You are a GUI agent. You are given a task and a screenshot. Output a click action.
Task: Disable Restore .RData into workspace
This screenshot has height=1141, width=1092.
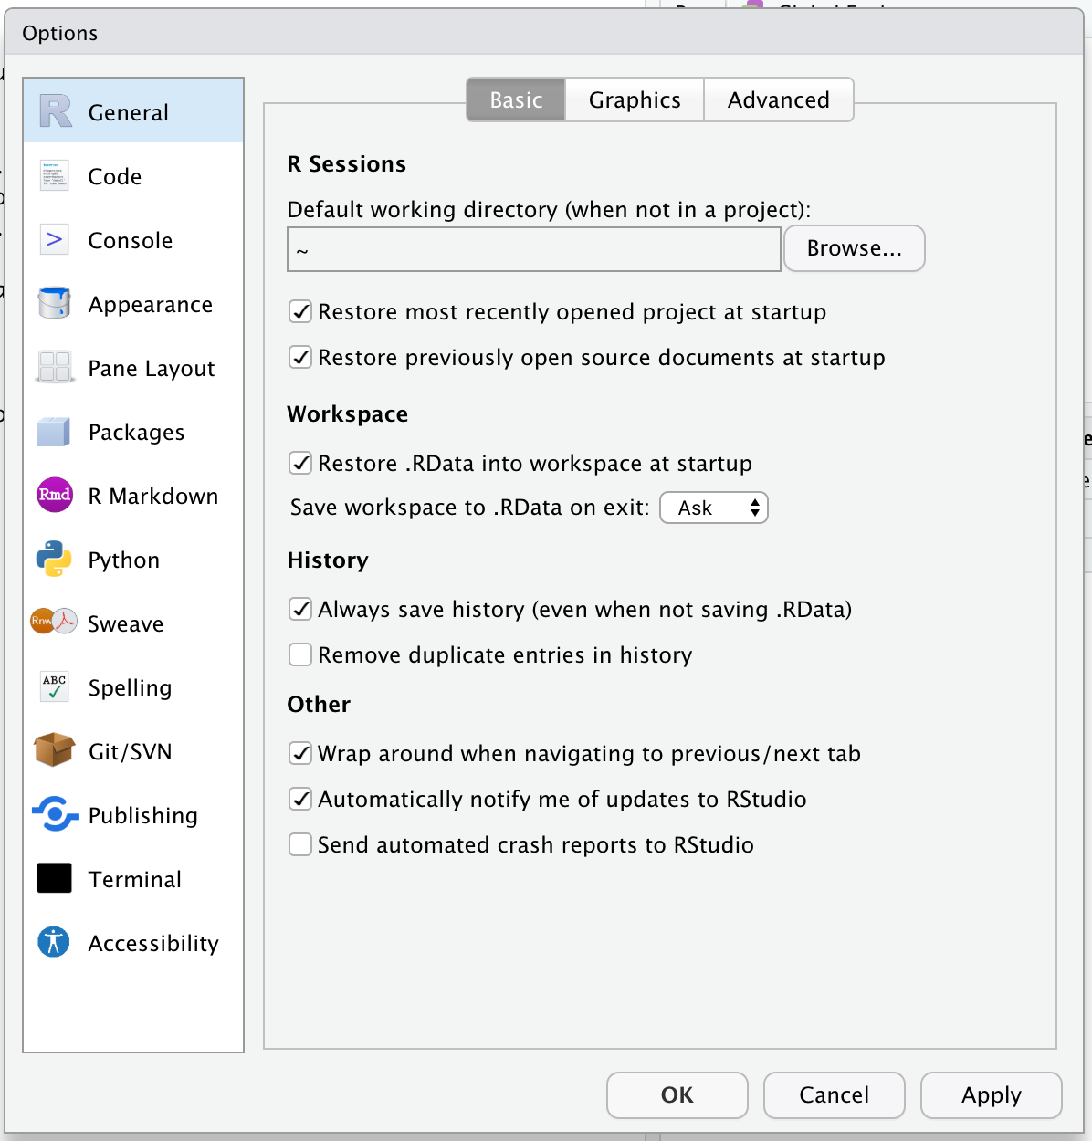point(300,463)
